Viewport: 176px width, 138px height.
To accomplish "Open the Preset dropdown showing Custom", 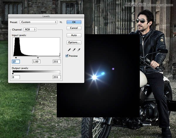I will [x=38, y=22].
